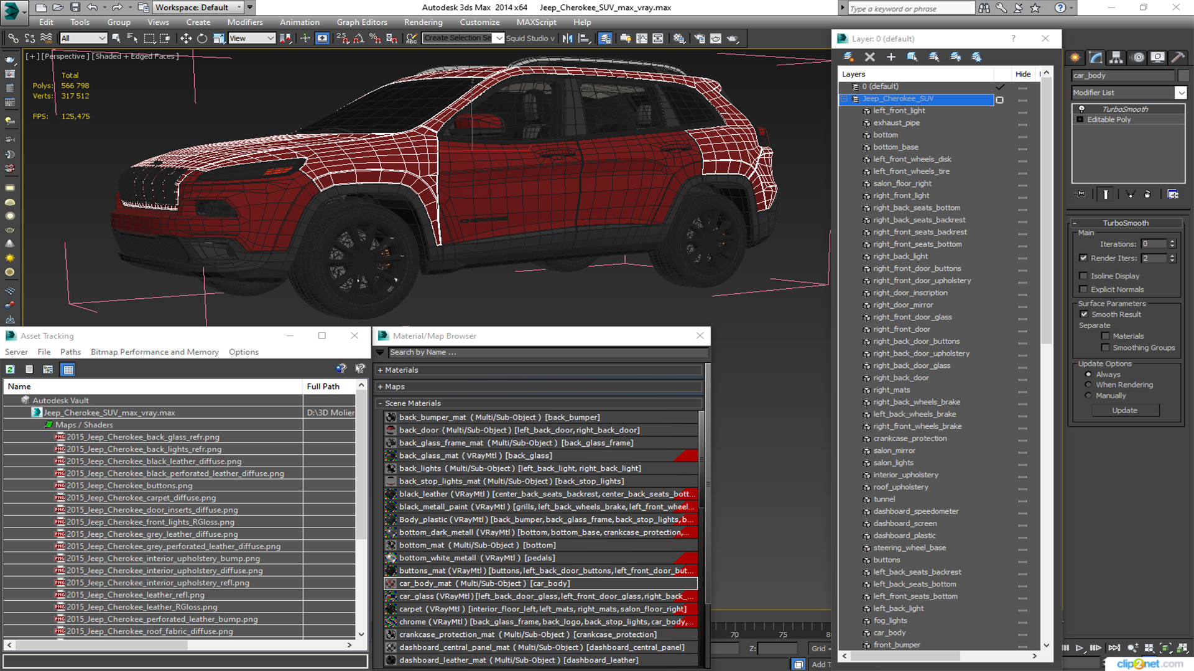1194x671 pixels.
Task: Select the When Rendering update option
Action: coord(1088,385)
